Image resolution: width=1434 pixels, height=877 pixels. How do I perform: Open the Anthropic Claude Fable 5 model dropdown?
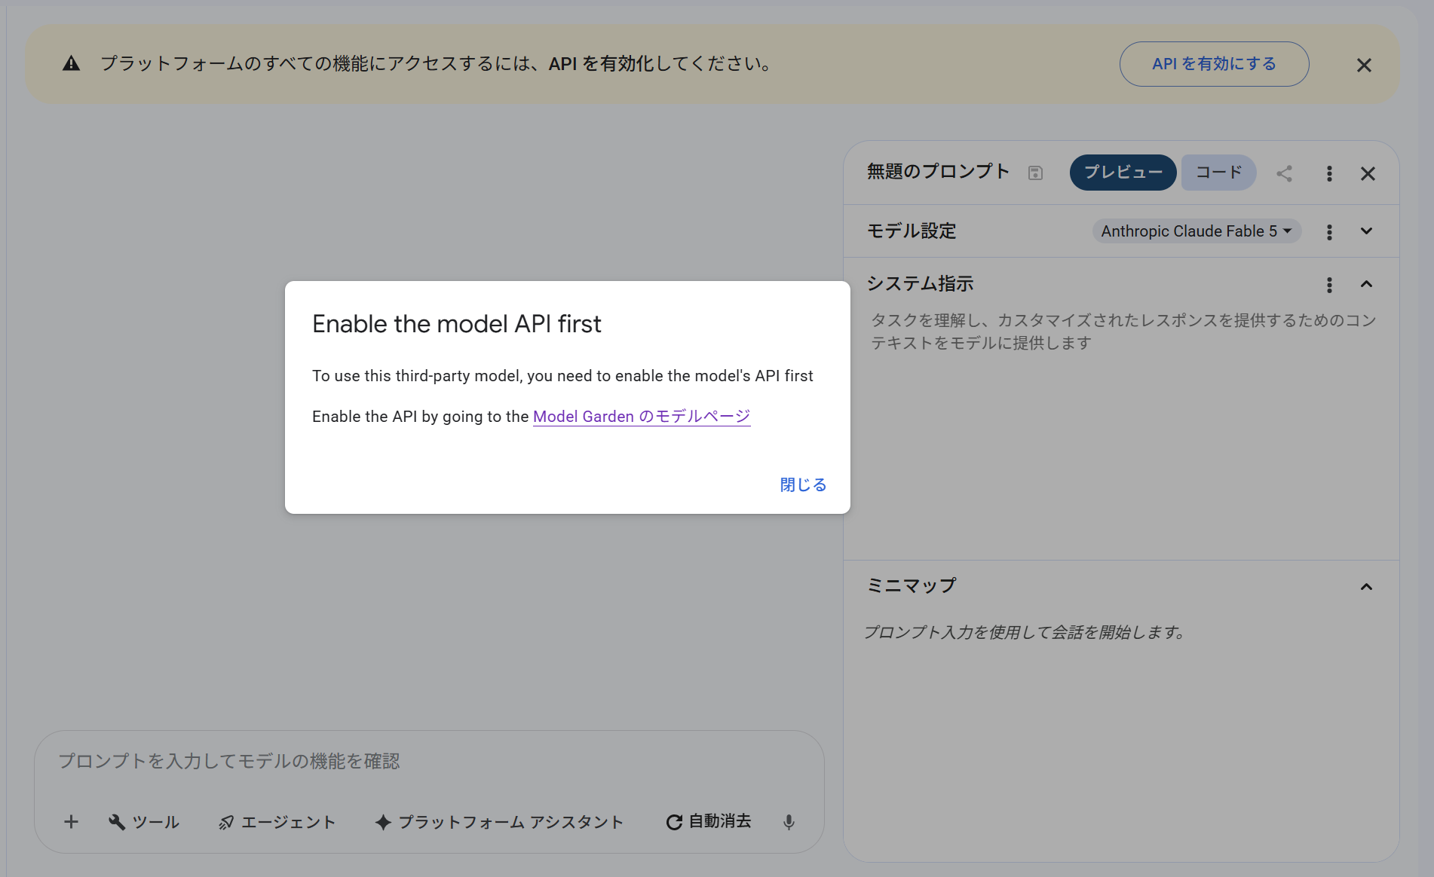pyautogui.click(x=1197, y=231)
